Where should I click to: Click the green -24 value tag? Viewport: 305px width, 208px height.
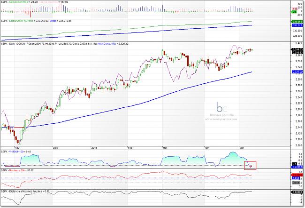tap(295, 12)
